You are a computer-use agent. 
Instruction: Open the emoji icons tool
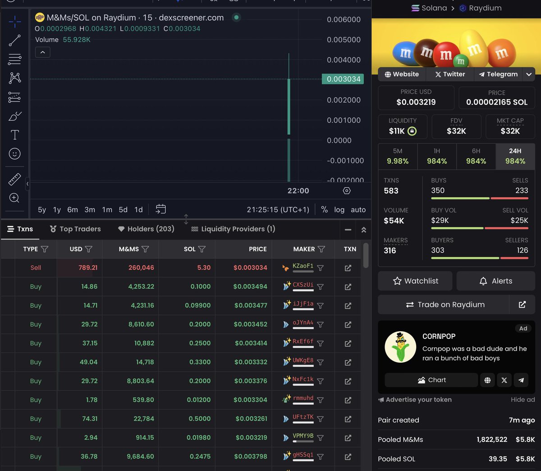(x=14, y=154)
